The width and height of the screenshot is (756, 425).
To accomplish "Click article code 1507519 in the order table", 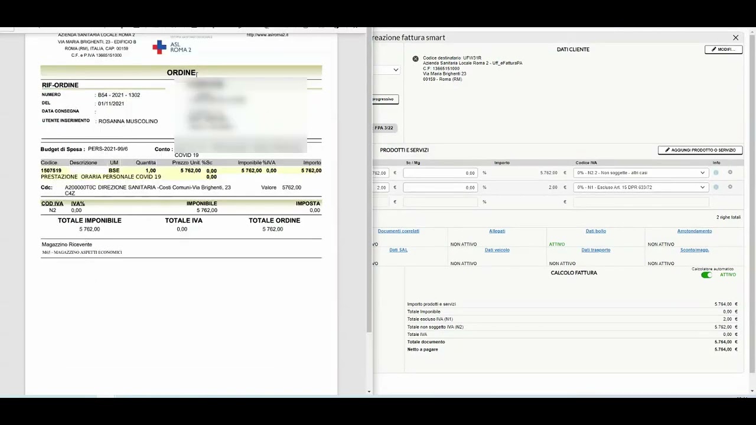I will coord(51,171).
